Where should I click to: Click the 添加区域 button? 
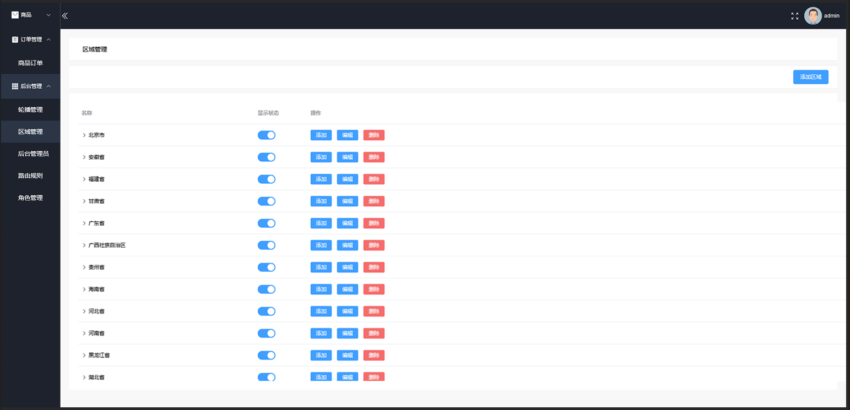click(810, 77)
